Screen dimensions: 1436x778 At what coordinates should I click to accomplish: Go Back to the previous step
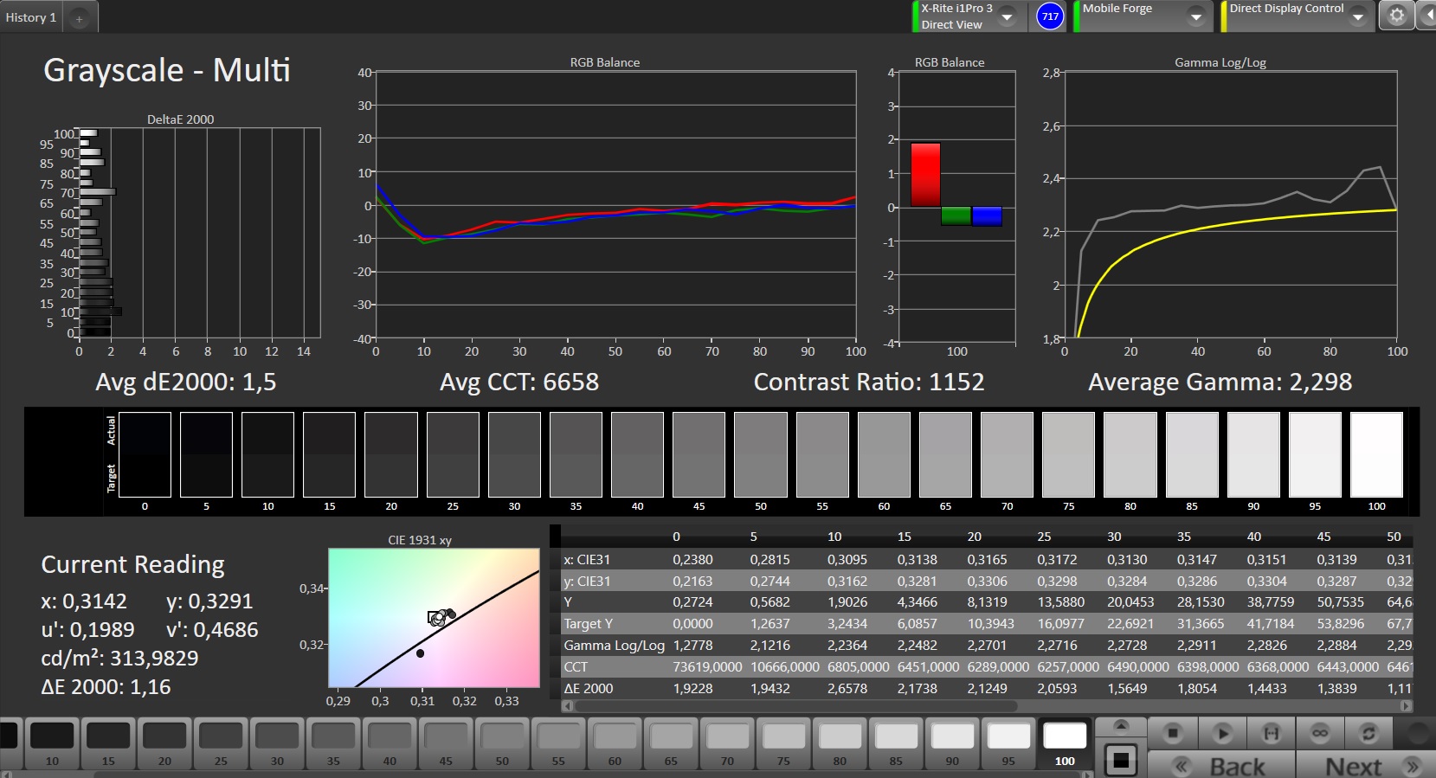click(x=1221, y=766)
